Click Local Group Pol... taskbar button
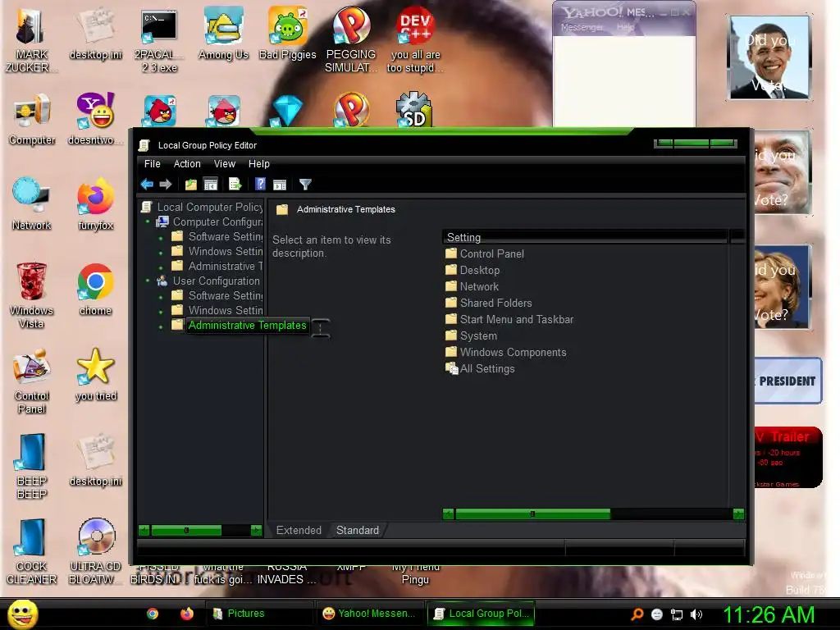Image resolution: width=840 pixels, height=630 pixels. tap(481, 614)
